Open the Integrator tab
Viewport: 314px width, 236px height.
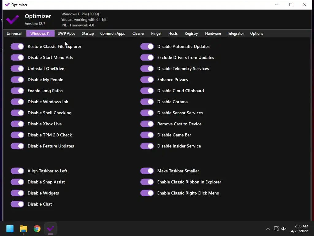[236, 33]
